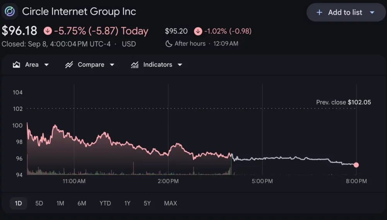
Task: Click the Circle Internet Group logo icon
Action: click(x=10, y=11)
